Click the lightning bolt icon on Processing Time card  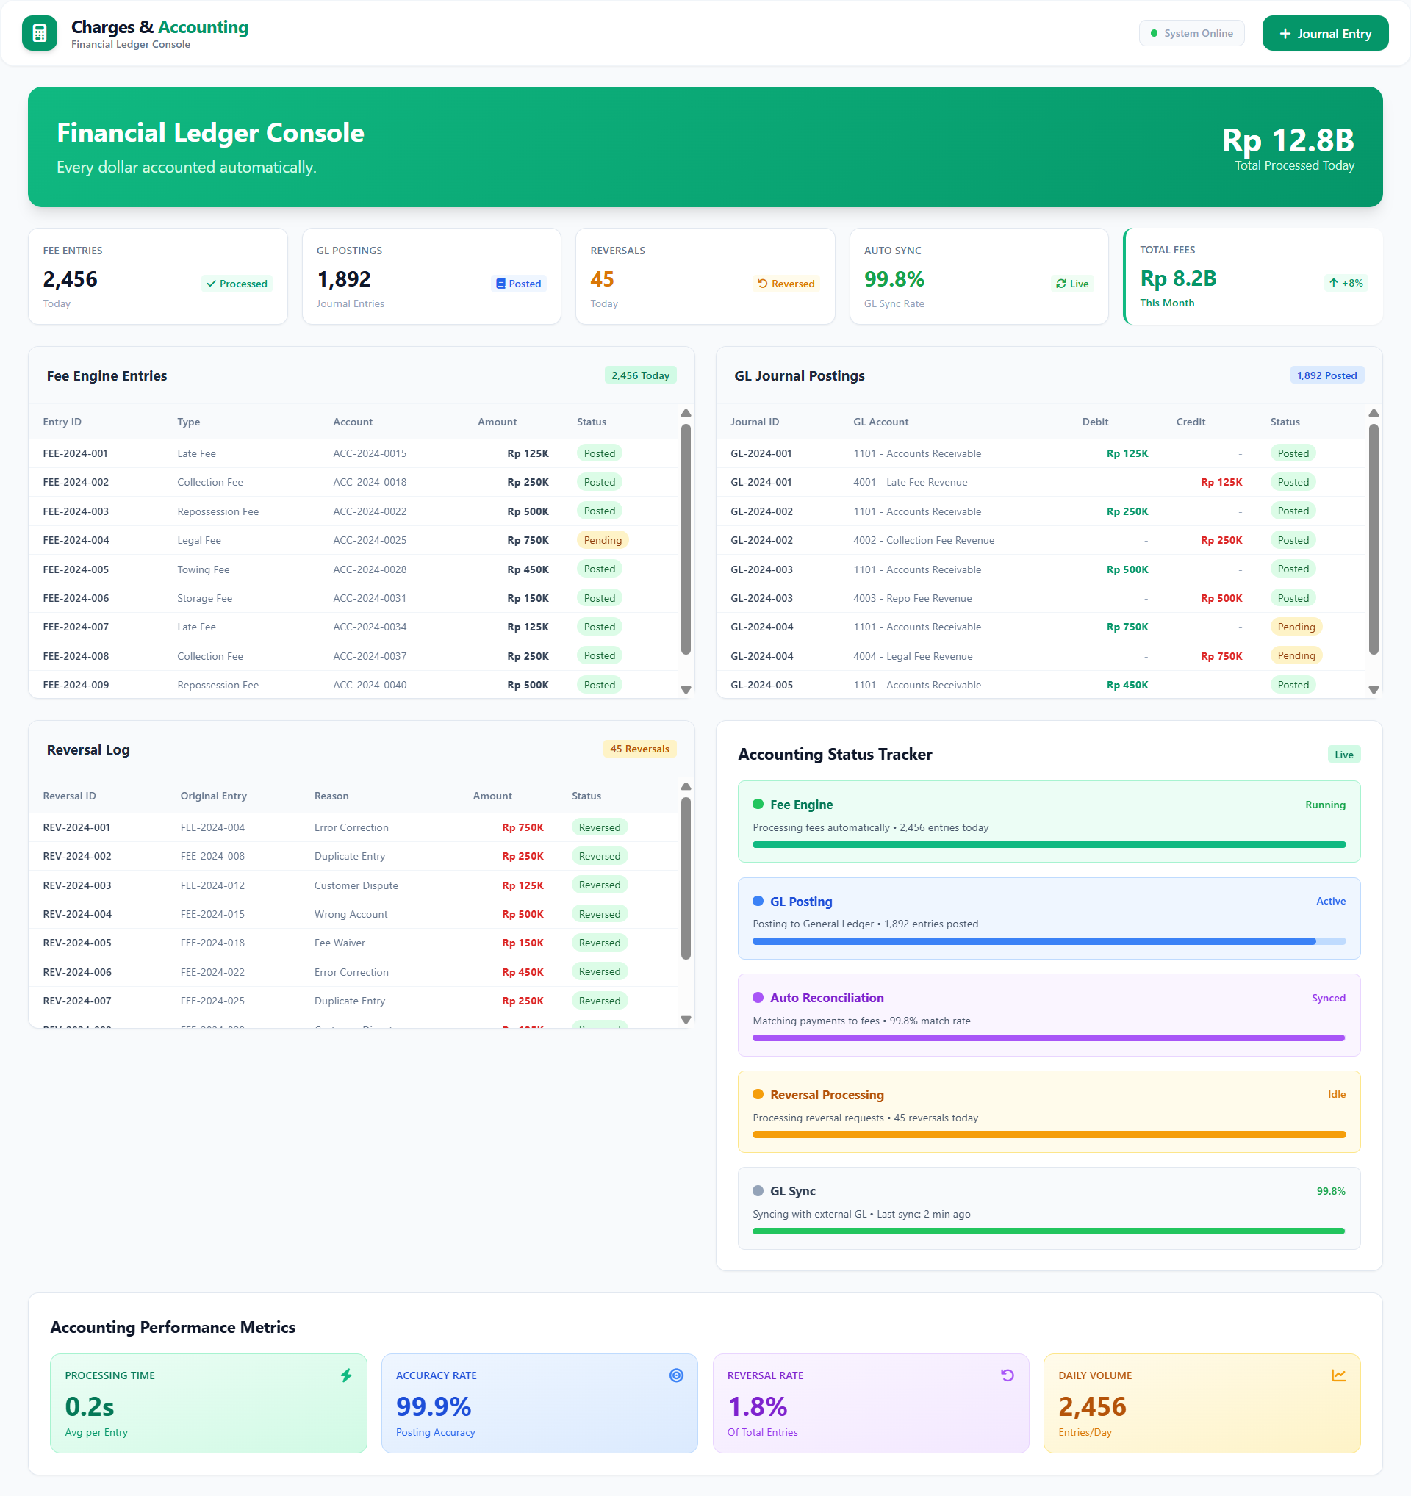346,1375
